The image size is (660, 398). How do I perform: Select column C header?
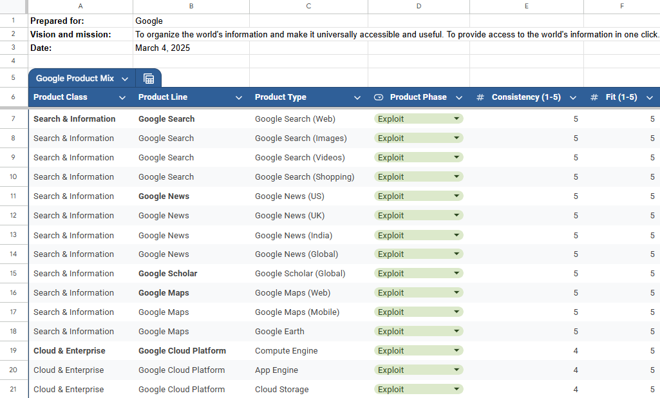pos(308,6)
